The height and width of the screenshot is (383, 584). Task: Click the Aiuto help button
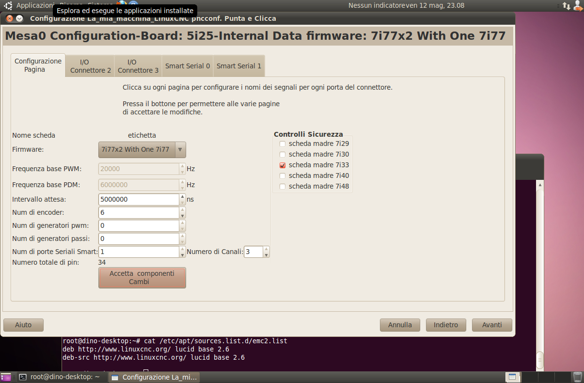[23, 325]
